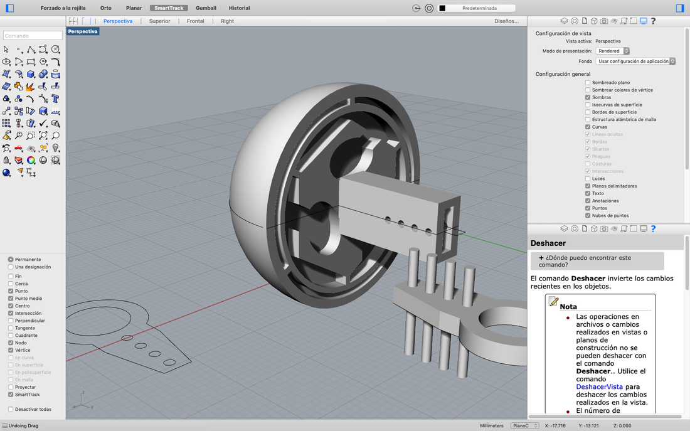Choose the Polygon tool
The height and width of the screenshot is (431, 690).
pos(43,61)
